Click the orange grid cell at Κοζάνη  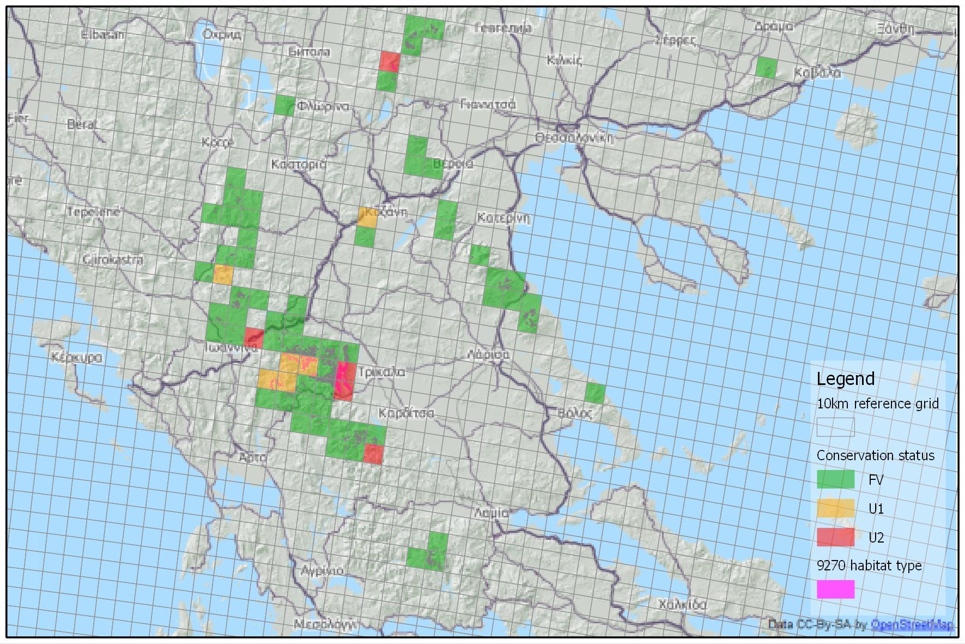coord(367,218)
